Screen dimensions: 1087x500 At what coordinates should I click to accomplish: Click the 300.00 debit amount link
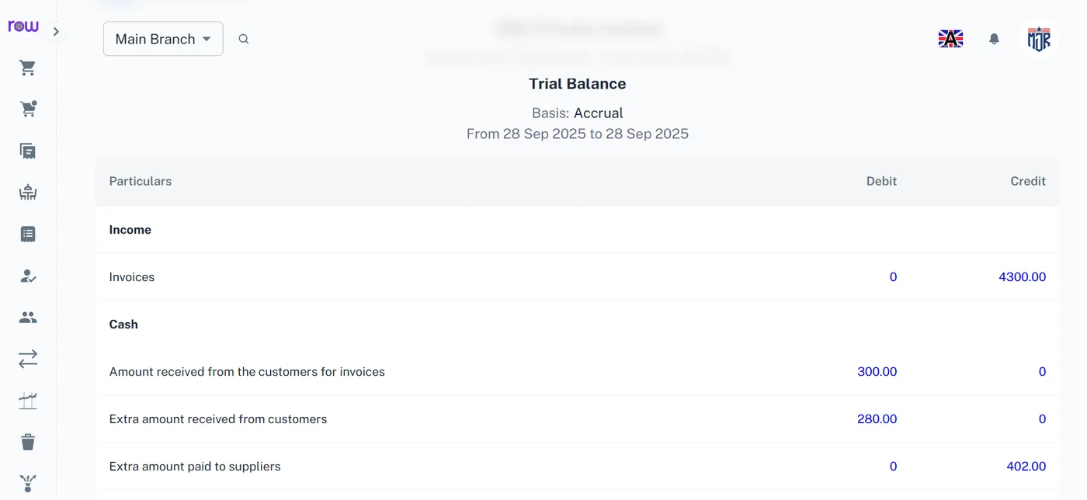tap(877, 372)
